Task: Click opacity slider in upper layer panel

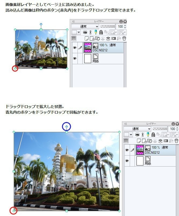Action: click(x=108, y=26)
